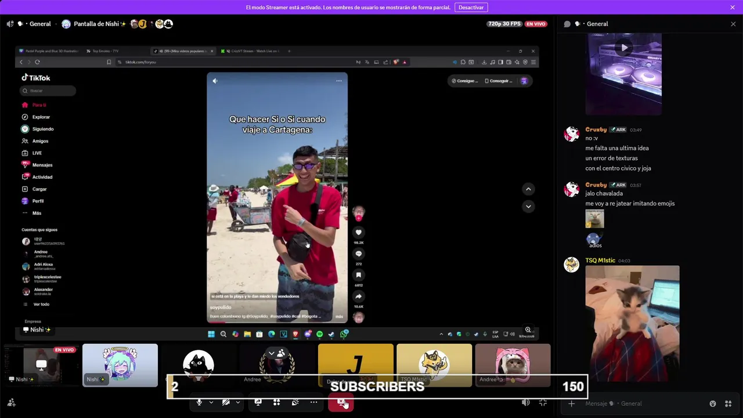The height and width of the screenshot is (418, 743).
Task: Click the Cruxby username on the 03:49 message
Action: pyautogui.click(x=596, y=129)
